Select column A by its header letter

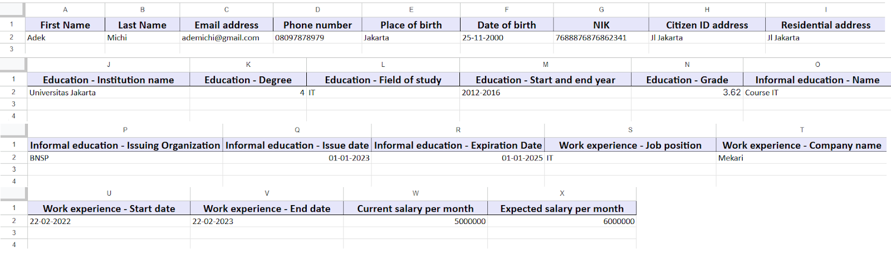tap(65, 9)
